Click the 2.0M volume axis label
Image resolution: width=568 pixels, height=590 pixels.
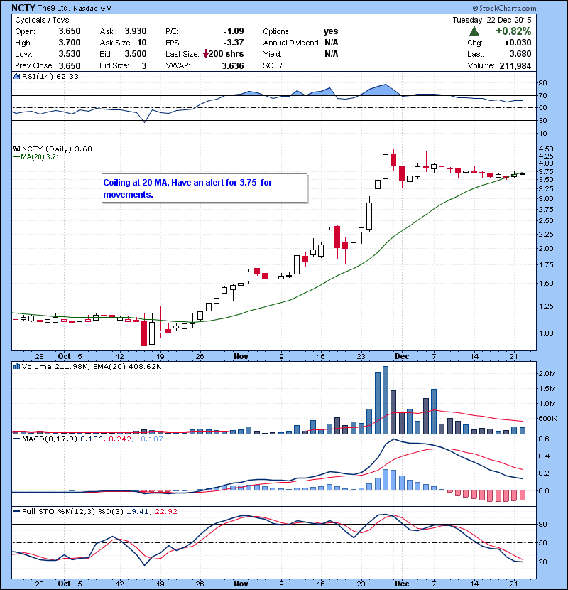547,374
